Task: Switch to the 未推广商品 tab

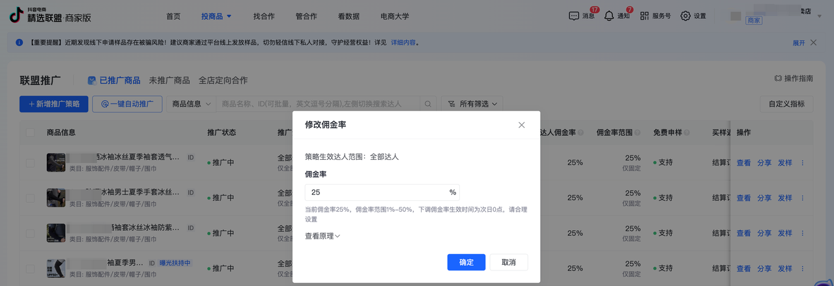Action: point(169,81)
